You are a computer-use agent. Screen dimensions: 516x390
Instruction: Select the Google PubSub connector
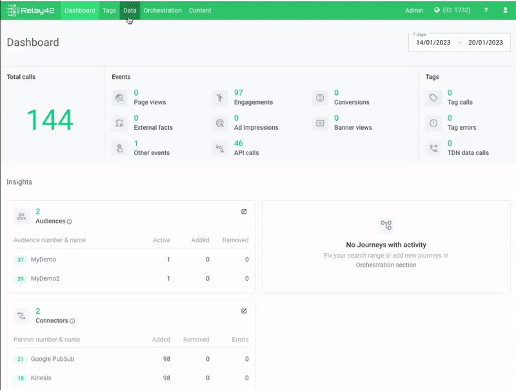[x=131, y=359]
